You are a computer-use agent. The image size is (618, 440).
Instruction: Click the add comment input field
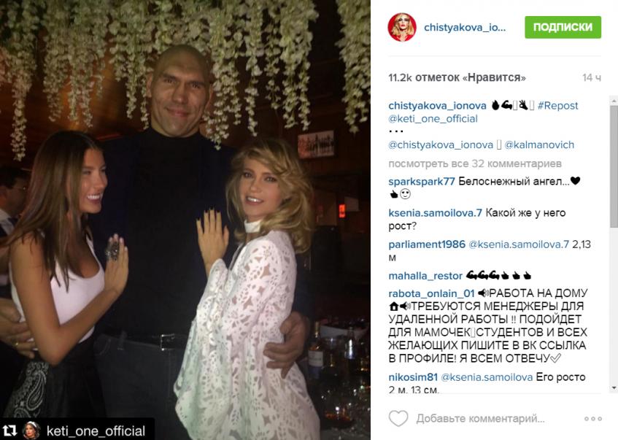tap(480, 419)
